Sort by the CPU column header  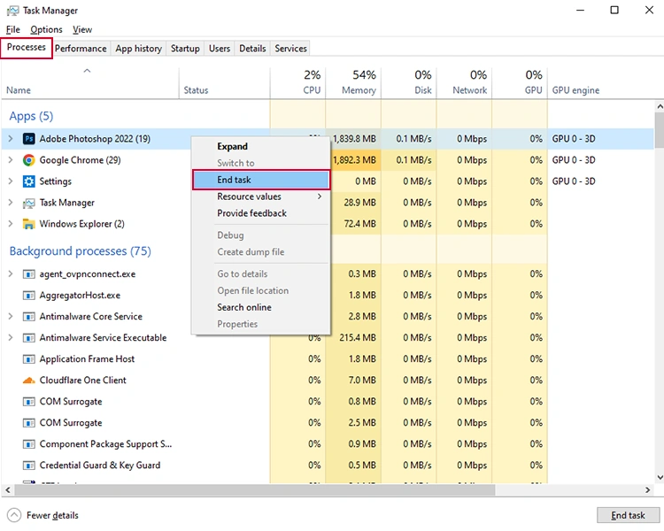point(297,83)
